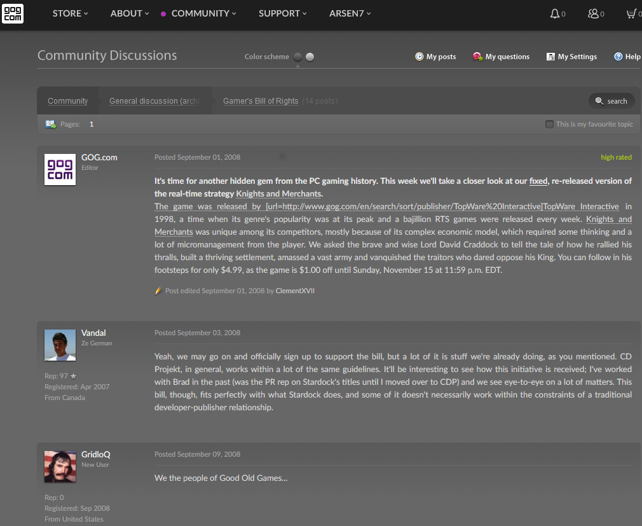This screenshot has height=526, width=642.
Task: Click the search magnifier icon
Action: tap(599, 100)
